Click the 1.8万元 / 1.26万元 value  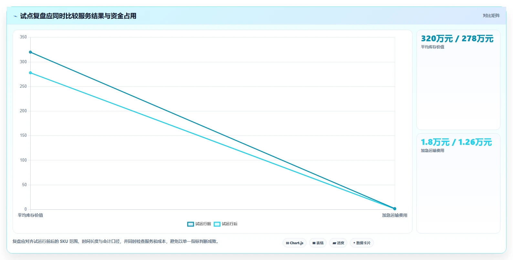coord(456,142)
